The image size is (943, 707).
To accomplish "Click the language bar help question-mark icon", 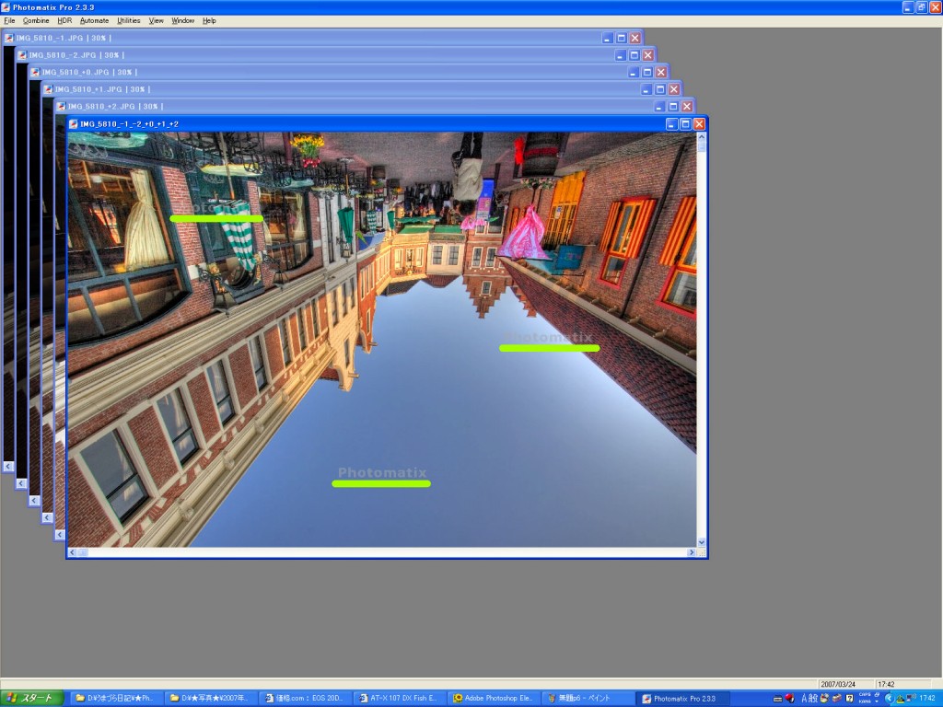I will [x=849, y=698].
